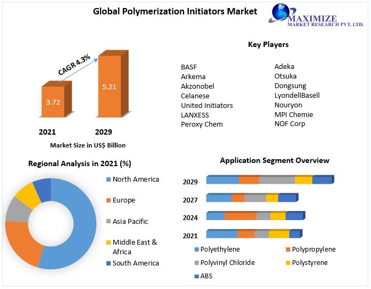Click the Peroxy Chem key player name

tap(202, 124)
